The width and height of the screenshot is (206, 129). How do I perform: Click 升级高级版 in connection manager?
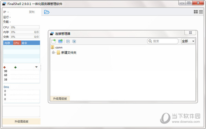point(60,98)
